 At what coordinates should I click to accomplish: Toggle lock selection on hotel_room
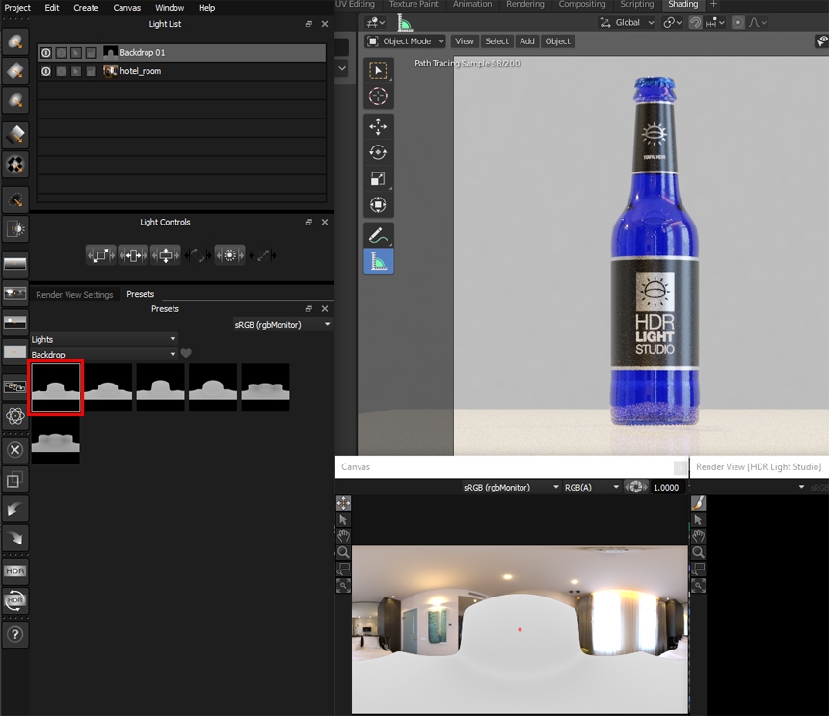[x=76, y=71]
